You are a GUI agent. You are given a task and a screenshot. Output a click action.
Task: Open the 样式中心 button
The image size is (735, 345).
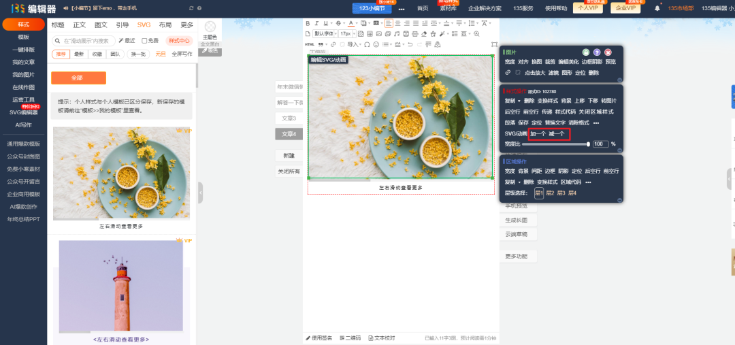click(180, 41)
